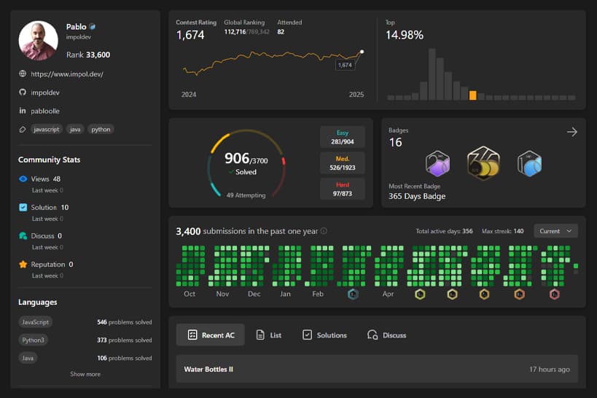
Task: Click the Solution checkbox icon
Action: [x=23, y=207]
